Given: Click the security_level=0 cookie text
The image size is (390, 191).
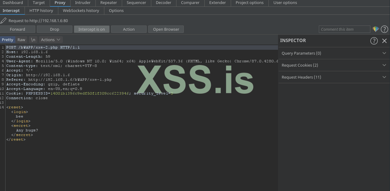Looking at the screenshot, I should 153,93.
